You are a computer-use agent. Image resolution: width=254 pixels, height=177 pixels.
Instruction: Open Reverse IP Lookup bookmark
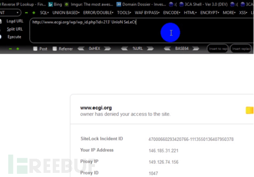23,5
